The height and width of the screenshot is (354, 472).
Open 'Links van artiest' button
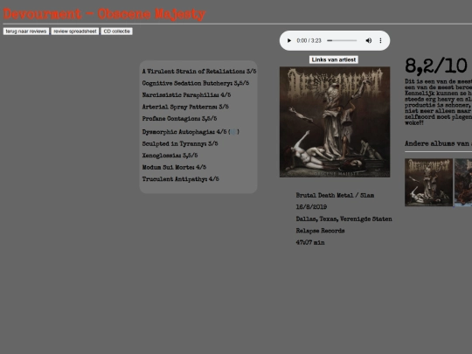click(x=334, y=59)
